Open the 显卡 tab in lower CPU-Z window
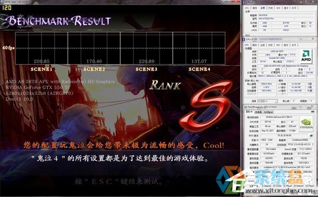This screenshot has width=318, height=197. (x=286, y=45)
